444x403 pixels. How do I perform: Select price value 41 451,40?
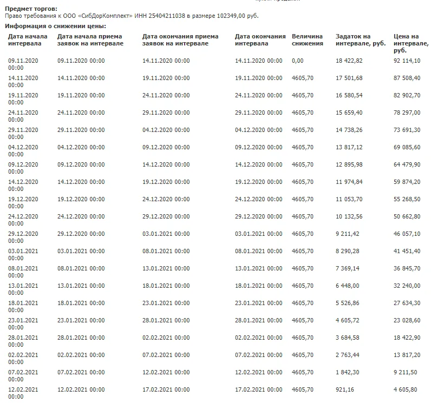(x=407, y=251)
